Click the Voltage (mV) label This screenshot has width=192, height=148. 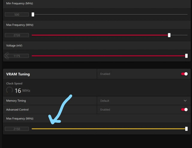(14, 45)
